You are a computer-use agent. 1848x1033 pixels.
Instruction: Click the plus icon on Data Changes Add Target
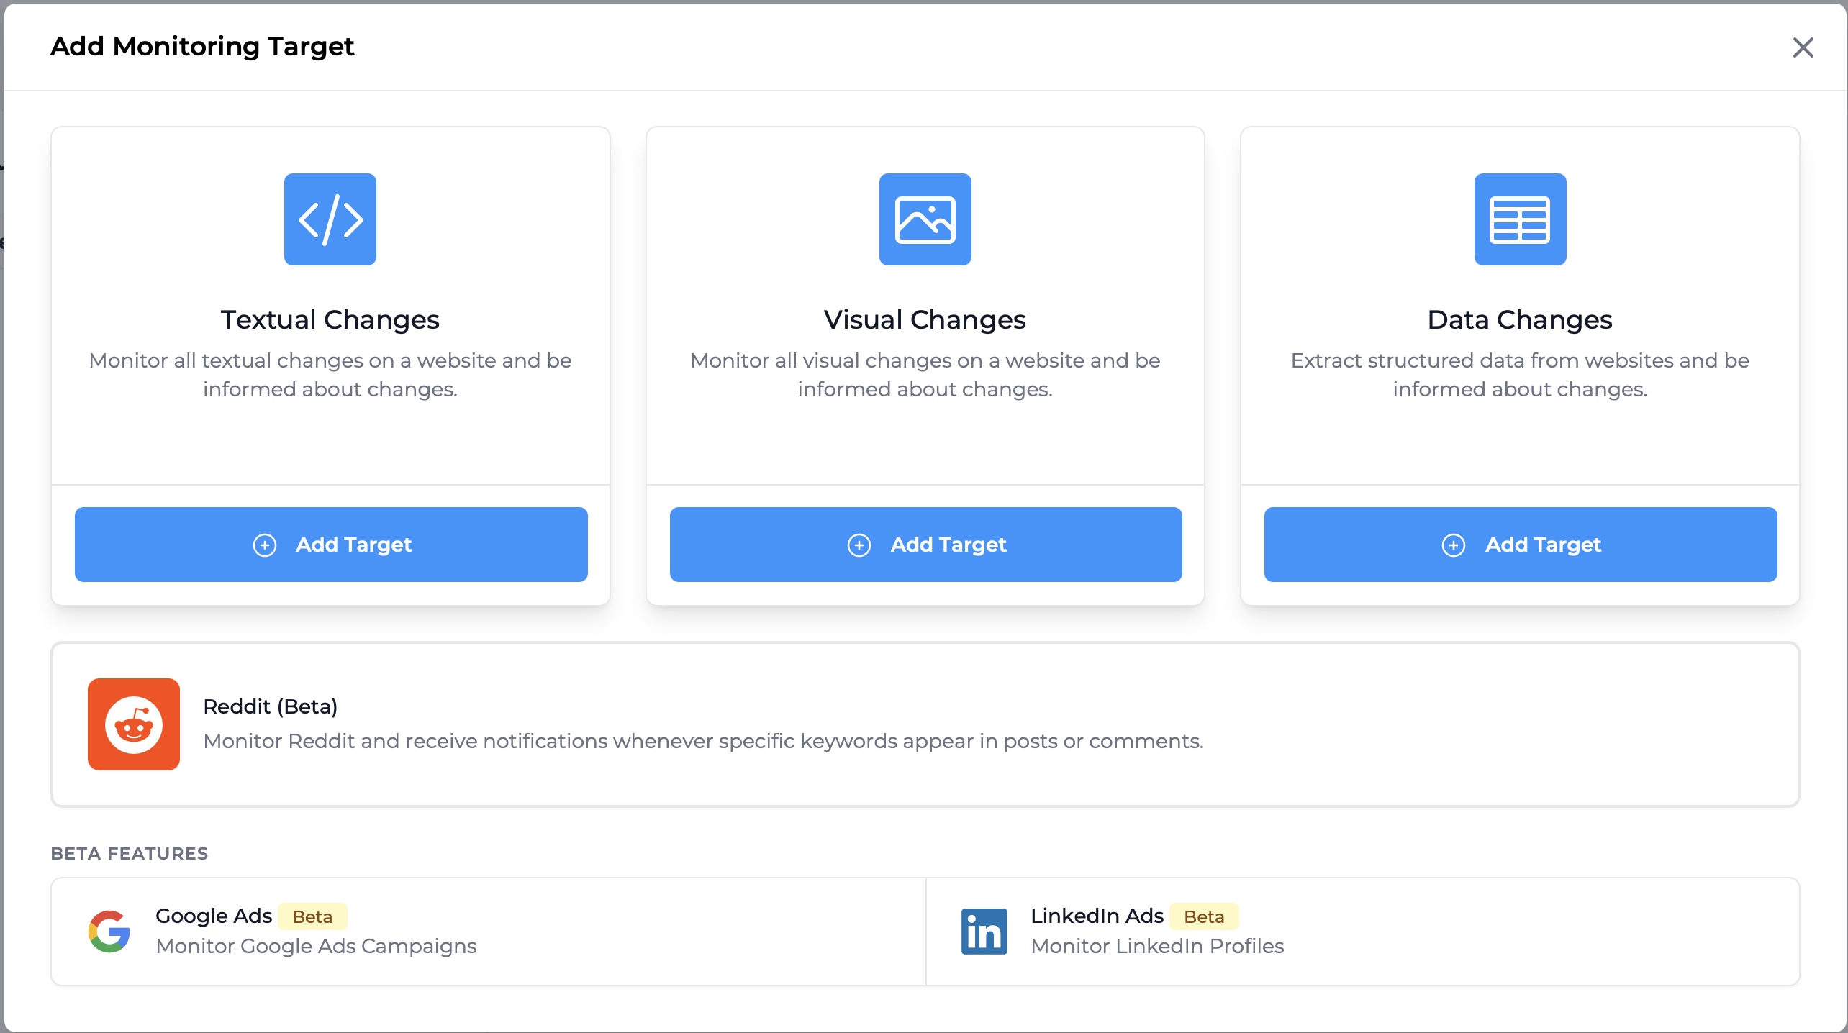(x=1454, y=545)
